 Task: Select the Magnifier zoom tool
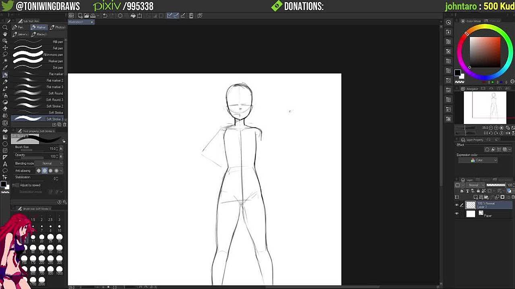pyautogui.click(x=5, y=28)
